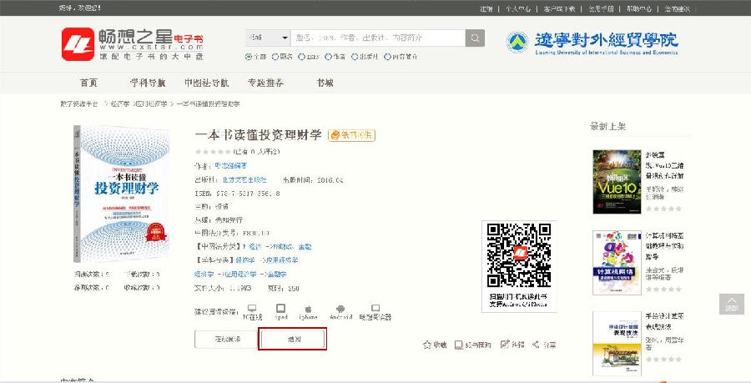Open 使用手册 in the top bar

pyautogui.click(x=601, y=8)
